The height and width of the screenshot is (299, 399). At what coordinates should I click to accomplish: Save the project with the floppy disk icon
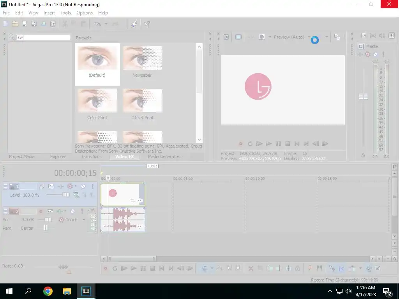click(x=25, y=24)
